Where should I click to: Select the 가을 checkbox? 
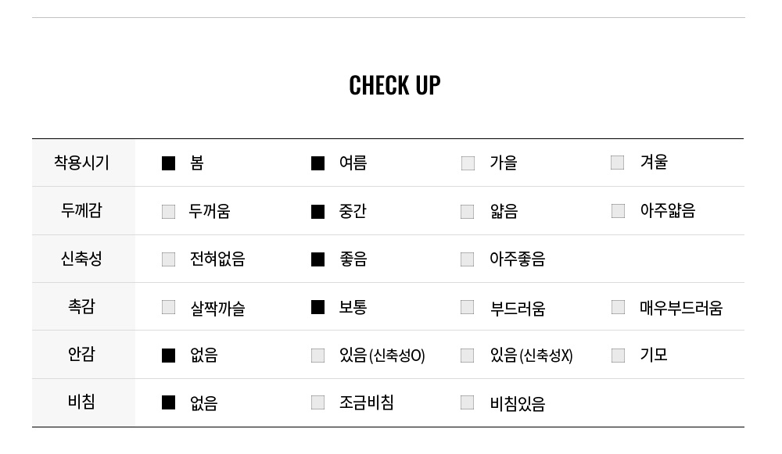coord(468,163)
